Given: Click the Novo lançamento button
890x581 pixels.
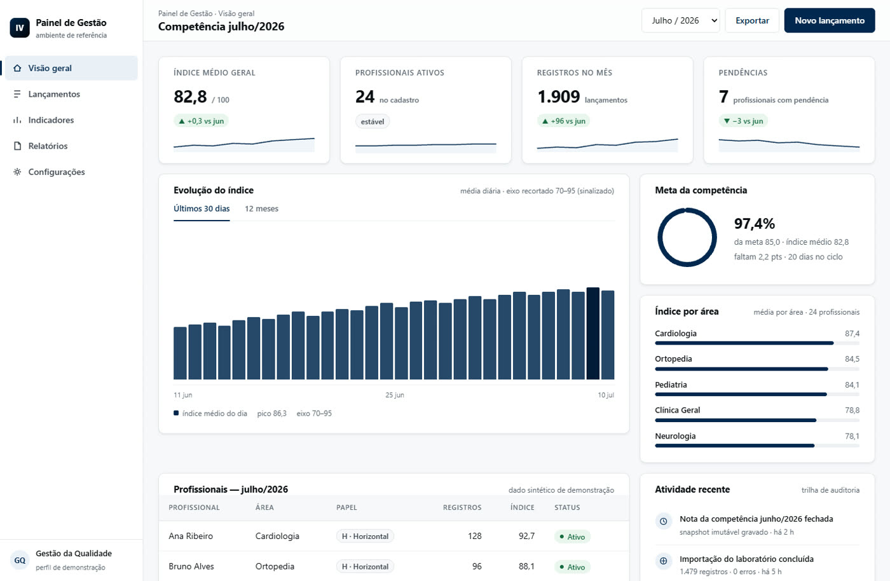Looking at the screenshot, I should [x=830, y=20].
